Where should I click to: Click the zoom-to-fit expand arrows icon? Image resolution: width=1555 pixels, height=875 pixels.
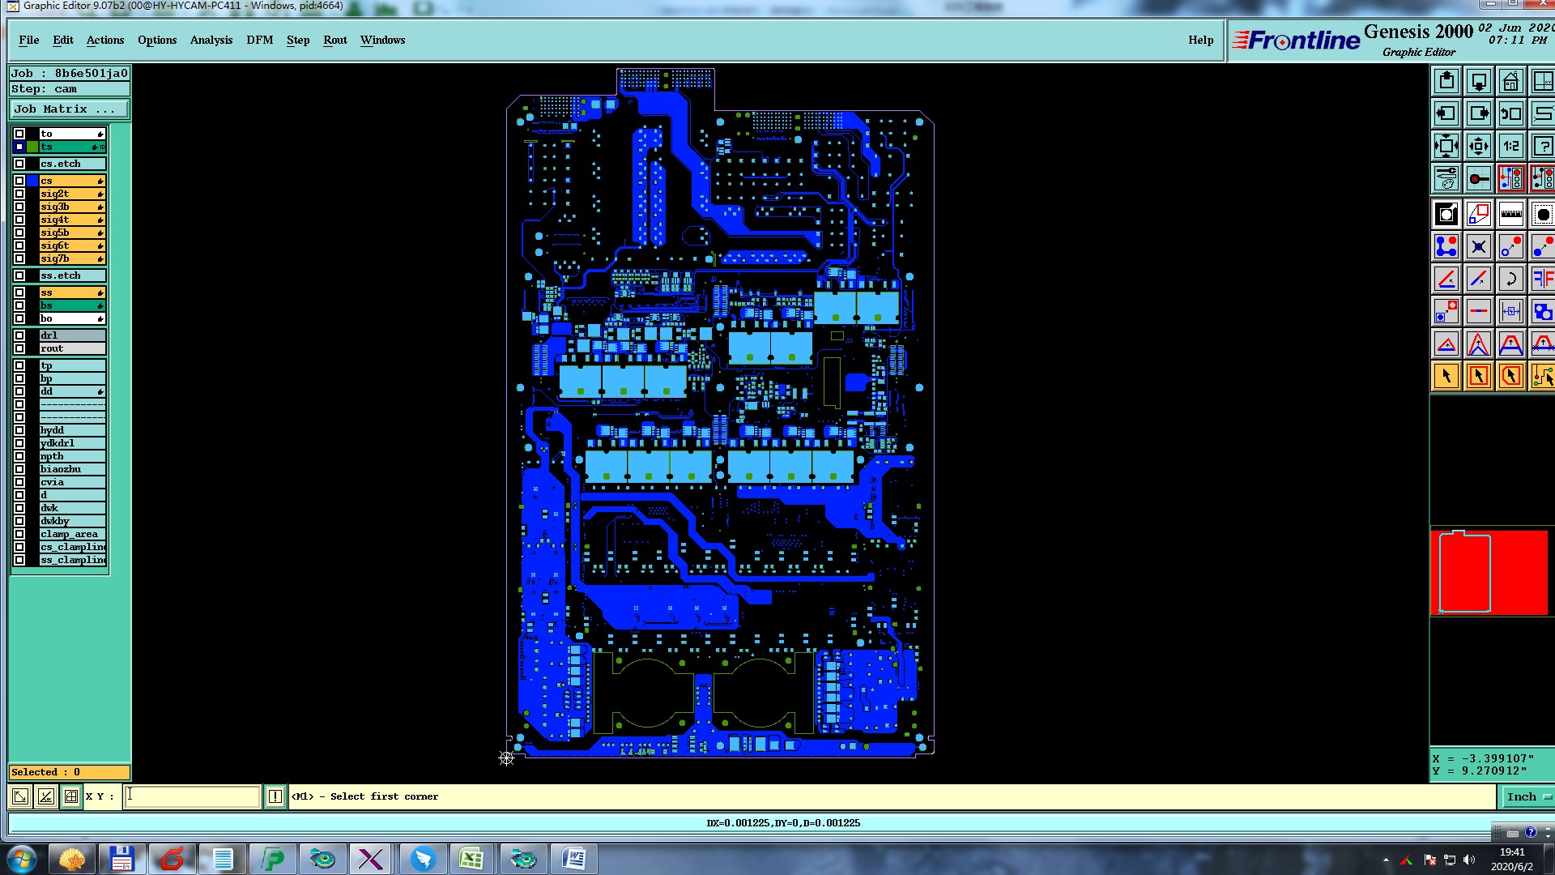[x=1446, y=147]
